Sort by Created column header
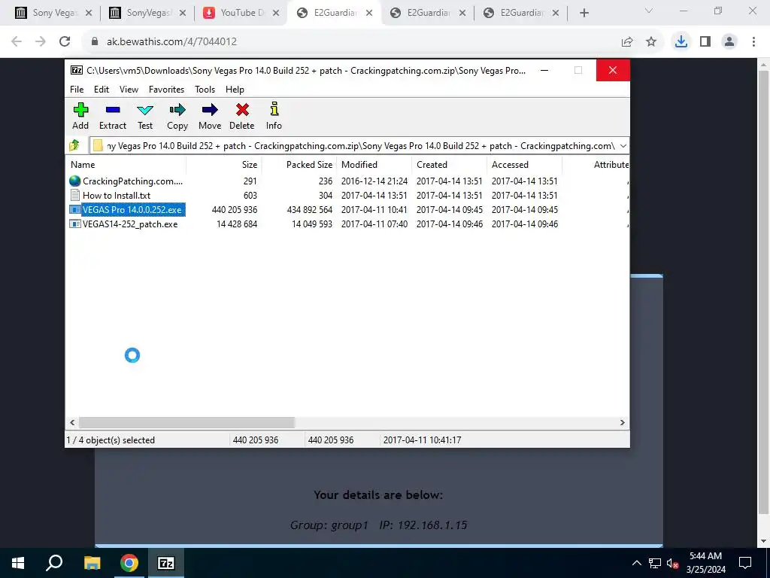The image size is (770, 578). tap(450, 165)
